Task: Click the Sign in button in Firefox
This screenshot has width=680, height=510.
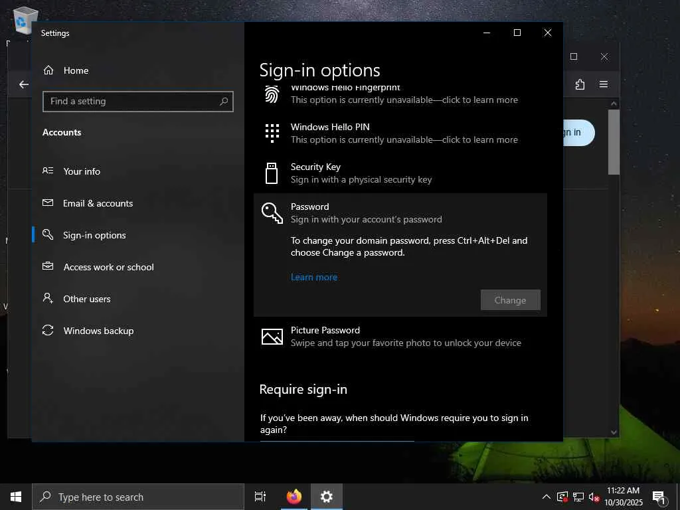Action: click(x=578, y=133)
